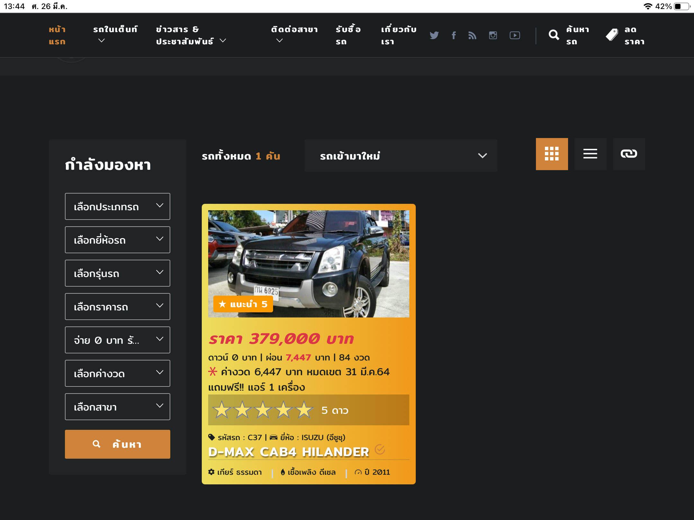Click the Instagram icon in header
The width and height of the screenshot is (694, 520).
493,35
